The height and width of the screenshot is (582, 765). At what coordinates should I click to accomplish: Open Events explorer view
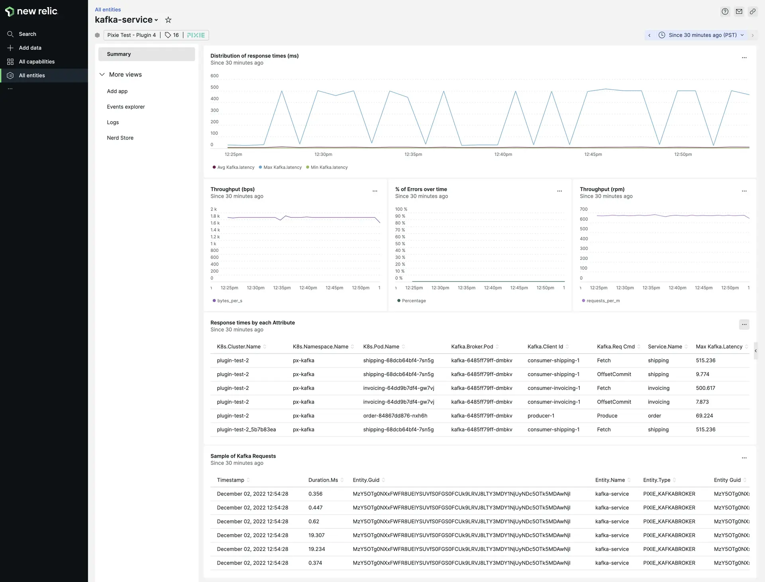pyautogui.click(x=126, y=107)
